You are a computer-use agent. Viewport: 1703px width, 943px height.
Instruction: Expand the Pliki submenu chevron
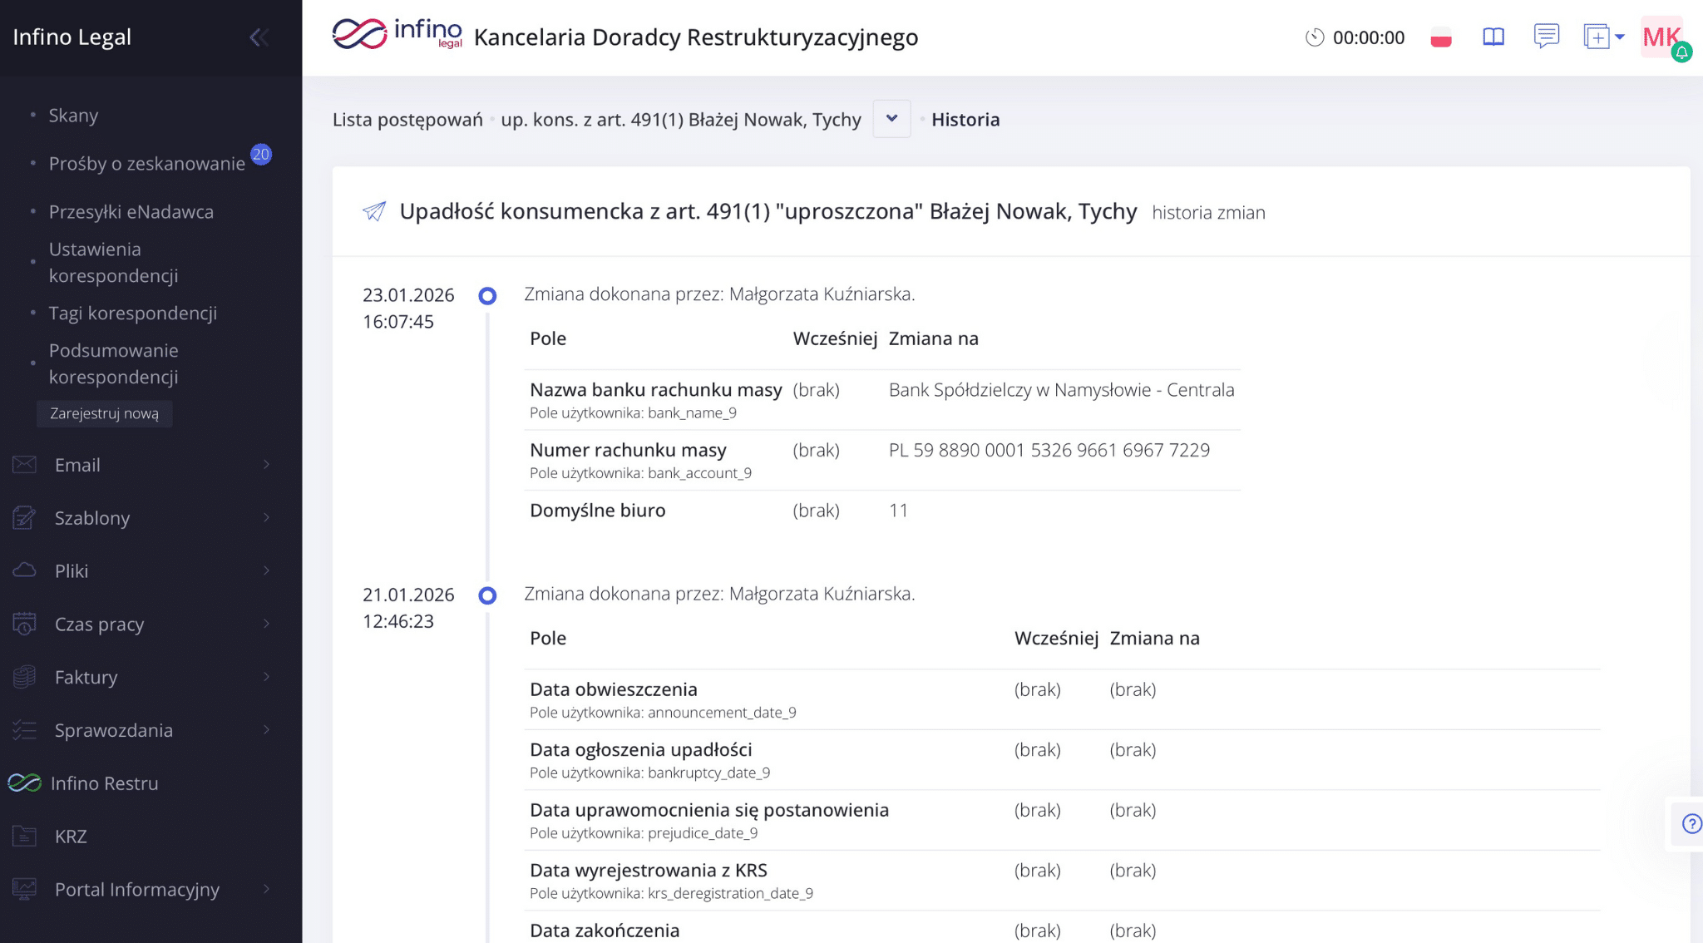point(266,570)
